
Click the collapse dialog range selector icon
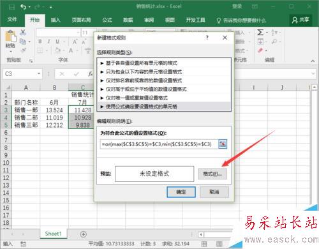223,144
